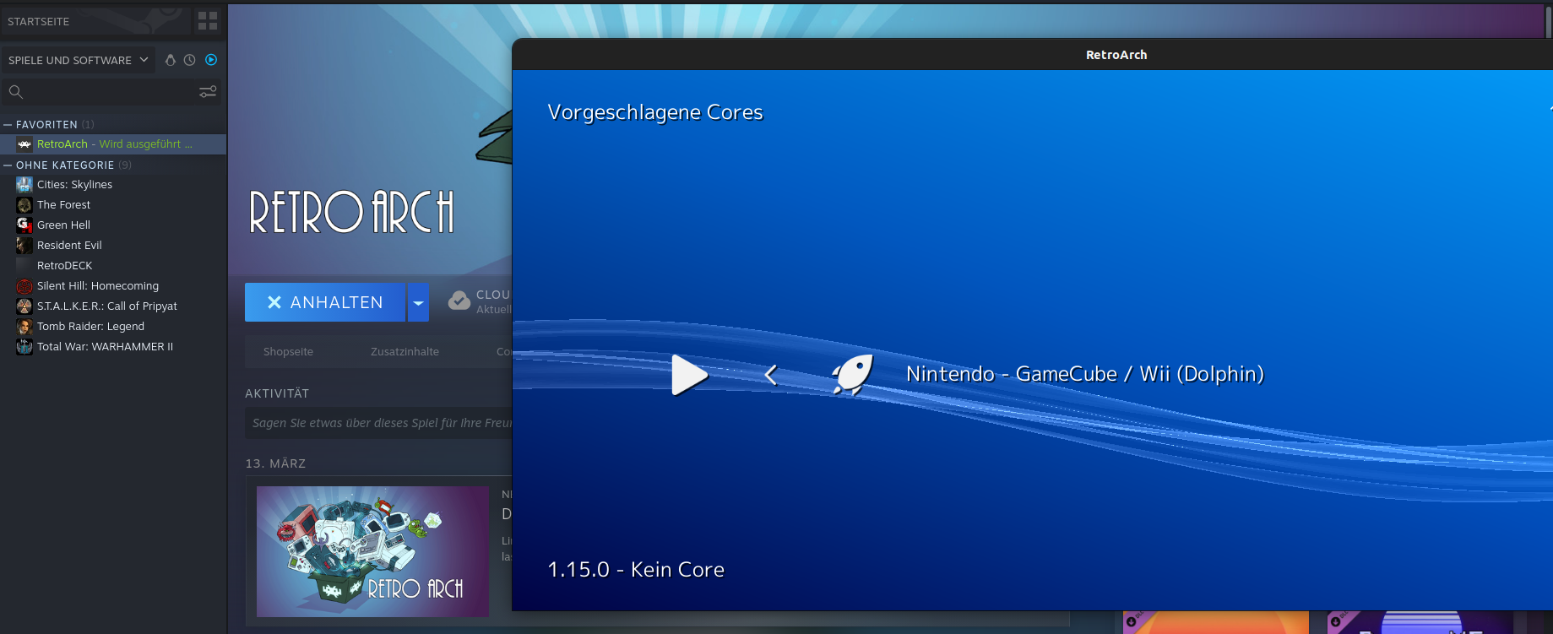Open the Shopseite tab
The image size is (1553, 634).
(288, 352)
